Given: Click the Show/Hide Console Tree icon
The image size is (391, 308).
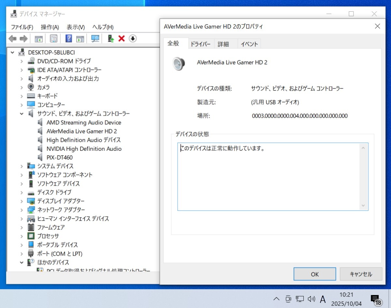Looking at the screenshot, I should 38,38.
